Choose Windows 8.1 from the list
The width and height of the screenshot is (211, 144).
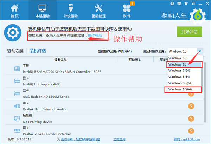pos(185,58)
